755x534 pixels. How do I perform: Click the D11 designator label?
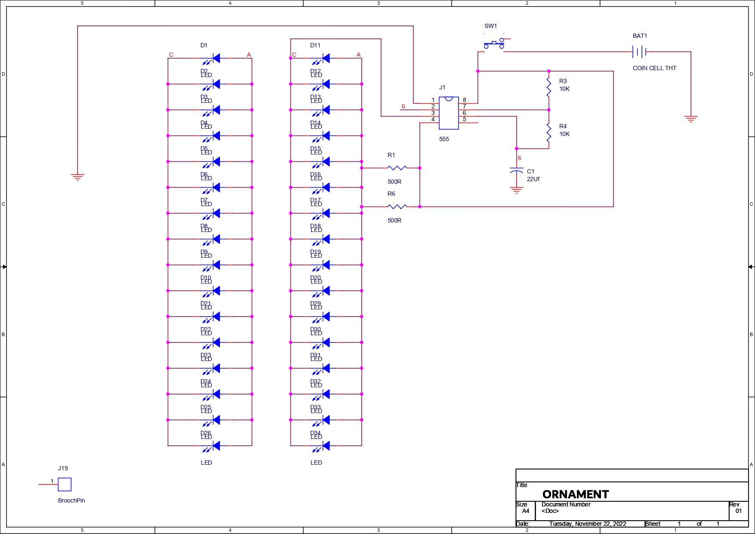tap(315, 45)
